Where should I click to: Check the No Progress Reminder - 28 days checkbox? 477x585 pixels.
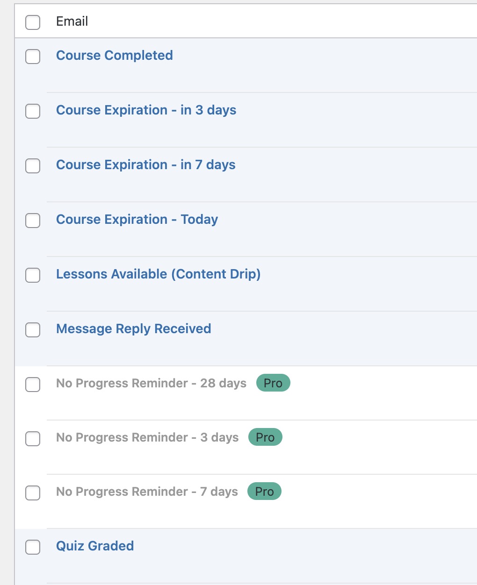[x=32, y=385]
